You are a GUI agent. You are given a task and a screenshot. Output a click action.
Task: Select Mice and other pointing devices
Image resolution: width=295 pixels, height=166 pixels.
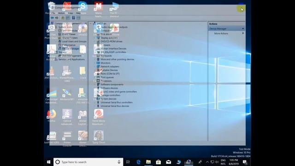click(118, 59)
